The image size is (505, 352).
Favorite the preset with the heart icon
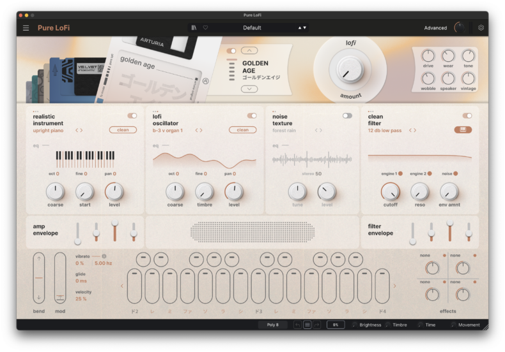pyautogui.click(x=206, y=28)
